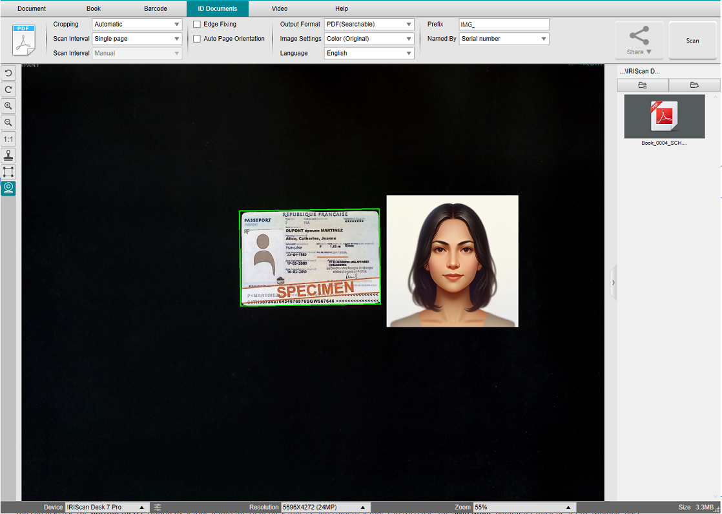Open the Share menu icon
Viewport: 722px width, 514px height.
pyautogui.click(x=639, y=41)
